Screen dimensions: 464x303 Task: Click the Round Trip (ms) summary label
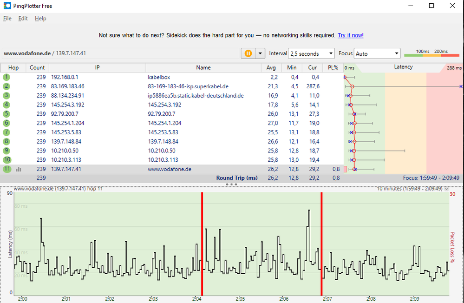(x=237, y=178)
